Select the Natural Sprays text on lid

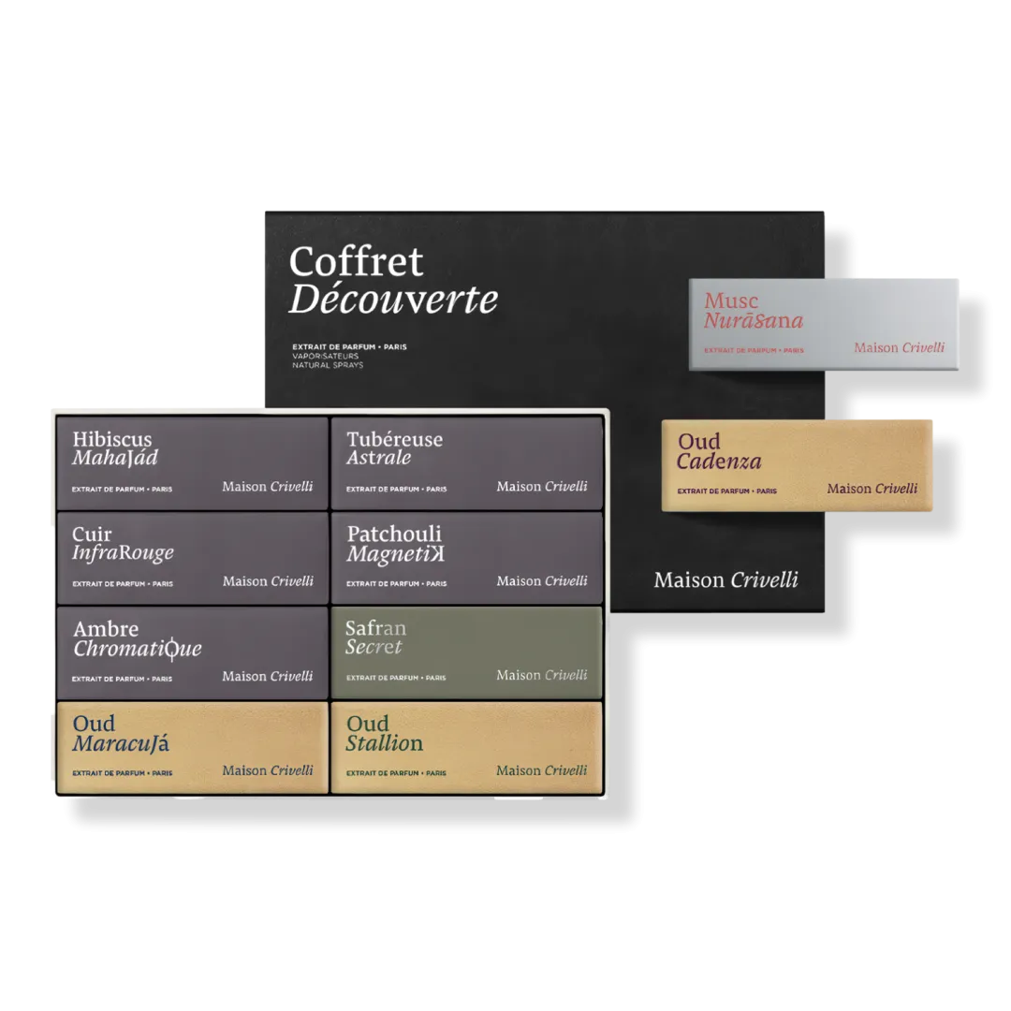(327, 365)
